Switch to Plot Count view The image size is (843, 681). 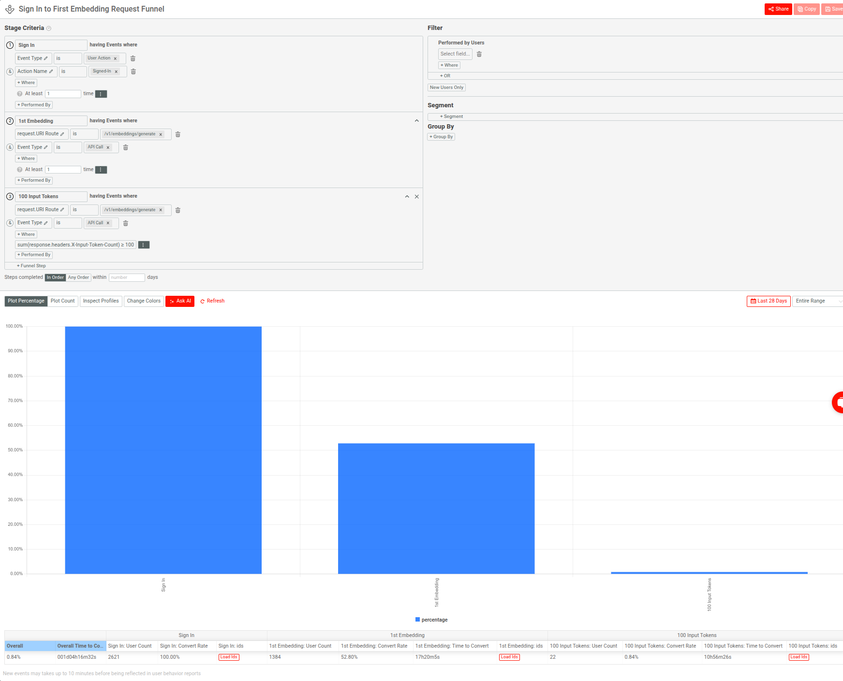(x=62, y=301)
